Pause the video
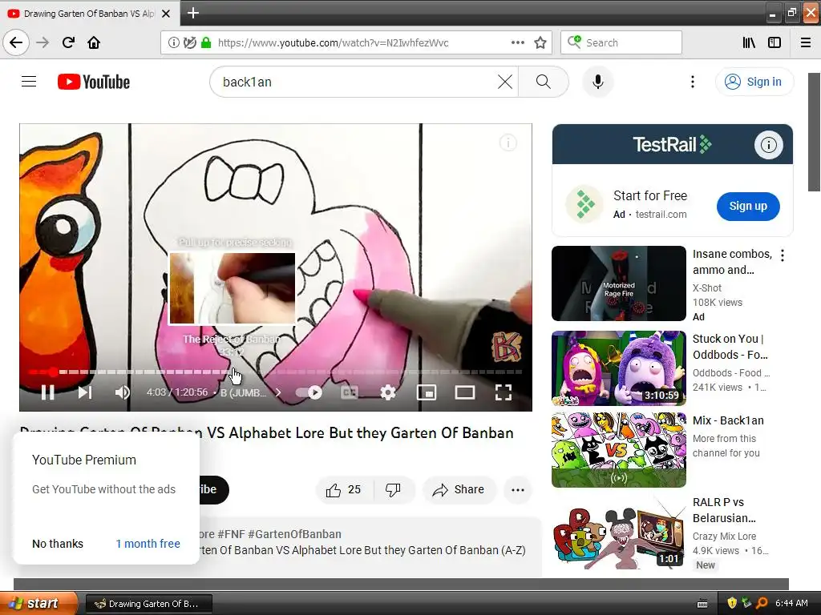Image resolution: width=821 pixels, height=615 pixels. 47,392
